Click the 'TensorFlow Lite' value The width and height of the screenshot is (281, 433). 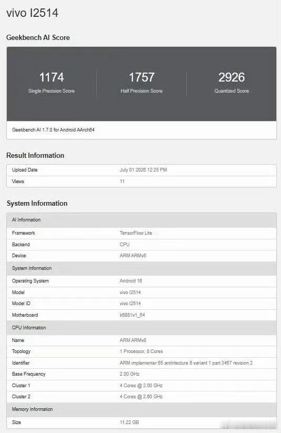coord(136,233)
